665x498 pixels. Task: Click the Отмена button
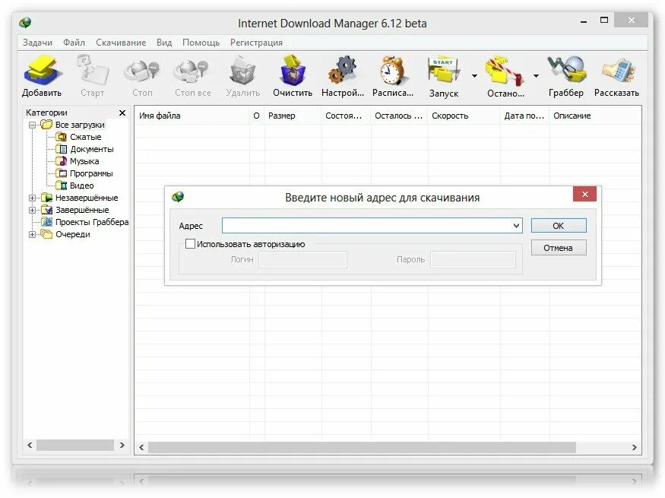pos(559,248)
